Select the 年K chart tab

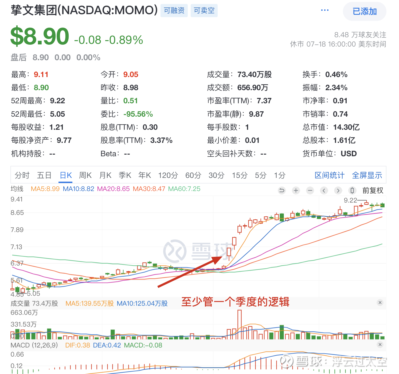(144, 175)
